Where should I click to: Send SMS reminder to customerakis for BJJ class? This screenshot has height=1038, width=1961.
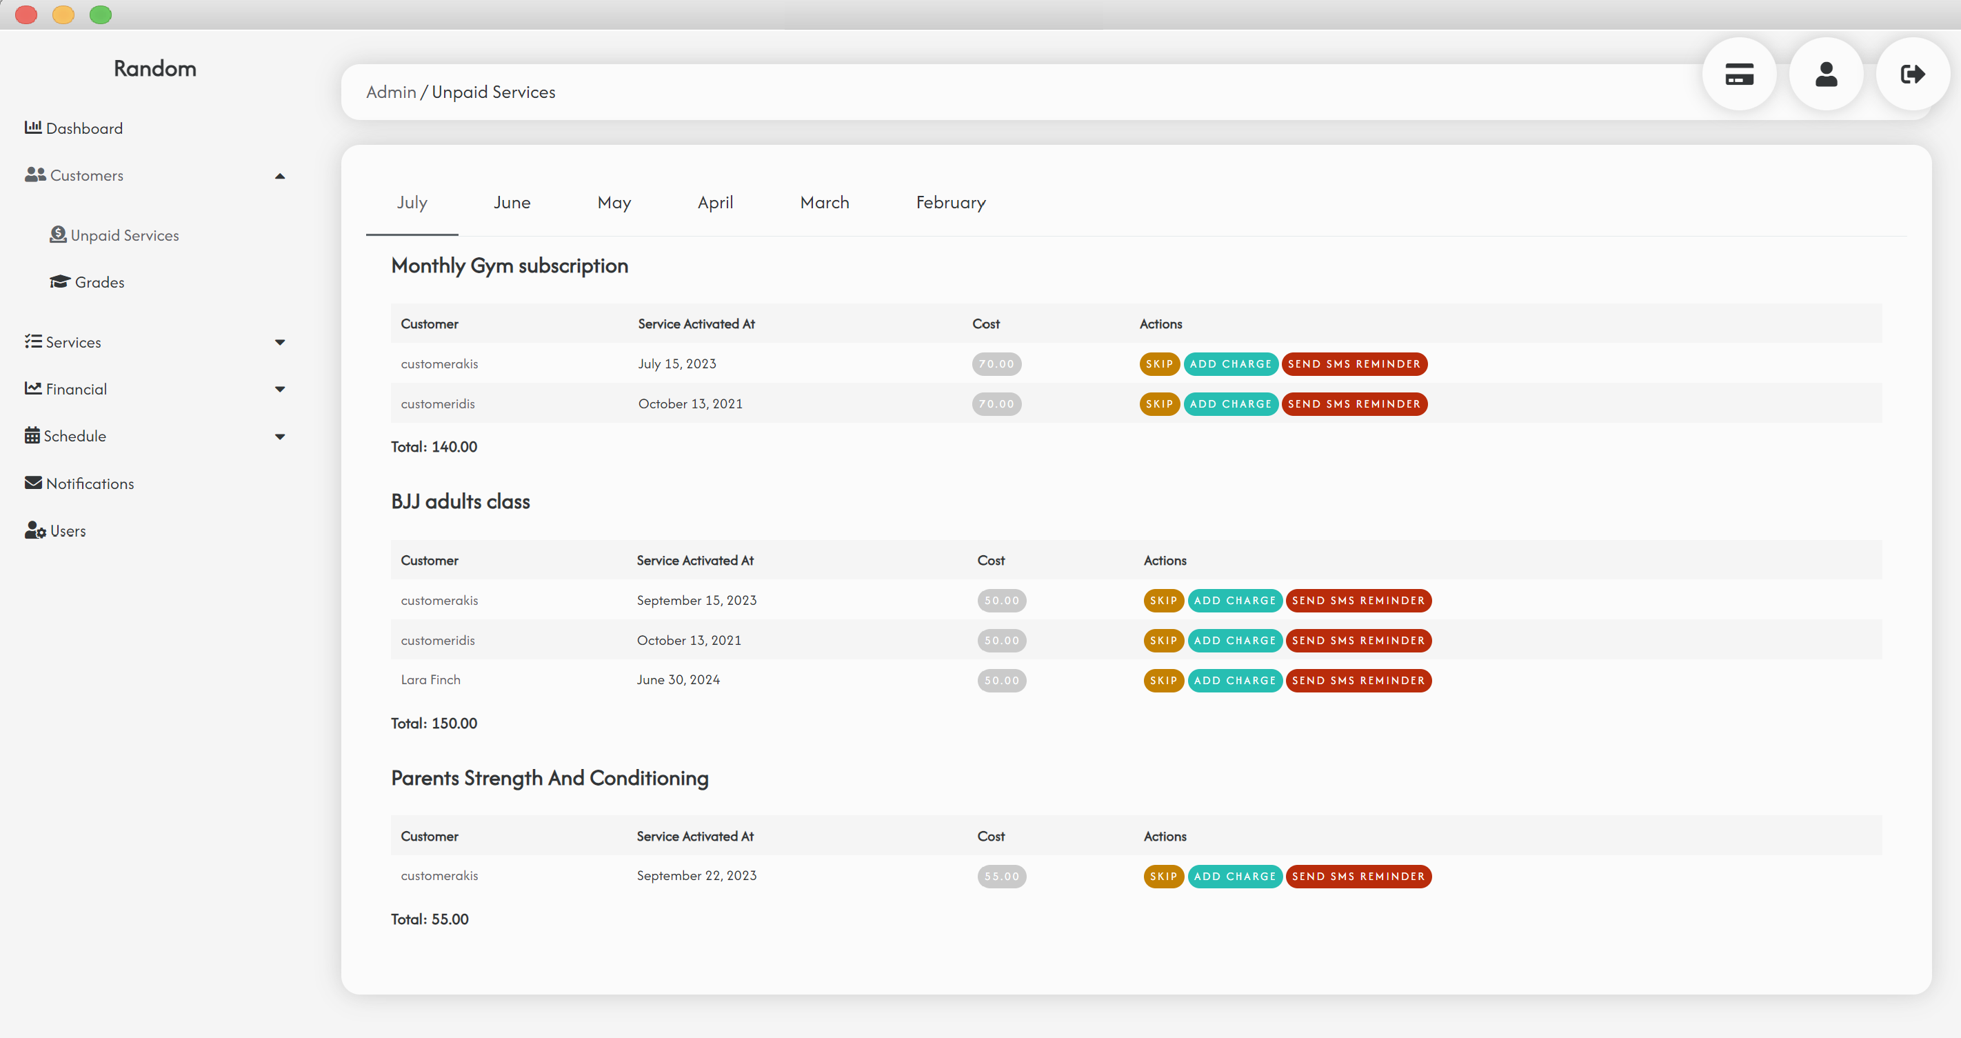click(x=1358, y=600)
